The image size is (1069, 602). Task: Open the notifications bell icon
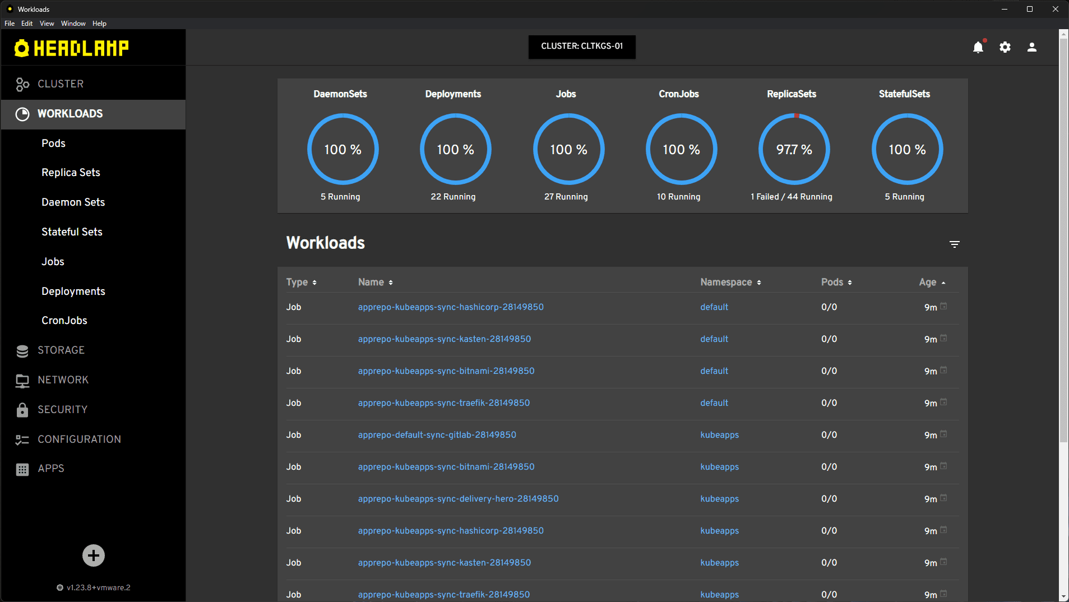(978, 47)
